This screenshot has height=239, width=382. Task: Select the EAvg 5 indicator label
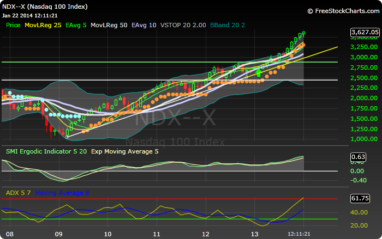point(76,25)
